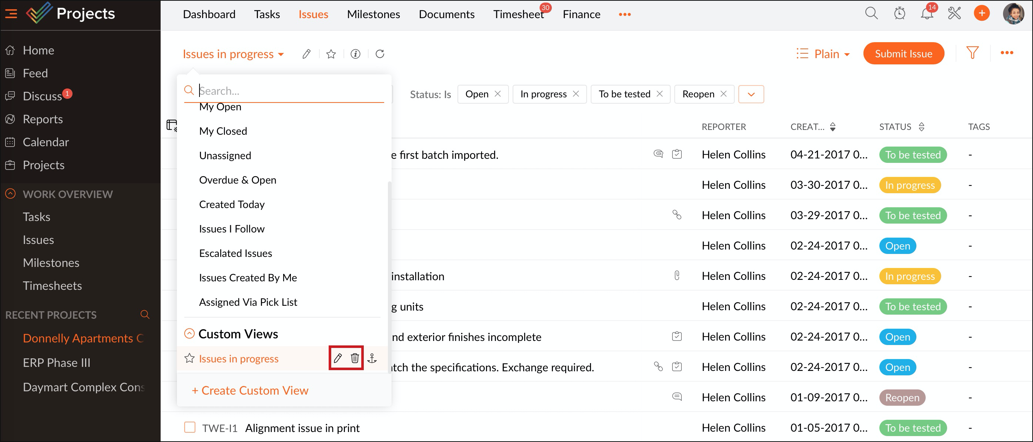Open the timer clock icon in header
1033x442 pixels.
tap(899, 13)
